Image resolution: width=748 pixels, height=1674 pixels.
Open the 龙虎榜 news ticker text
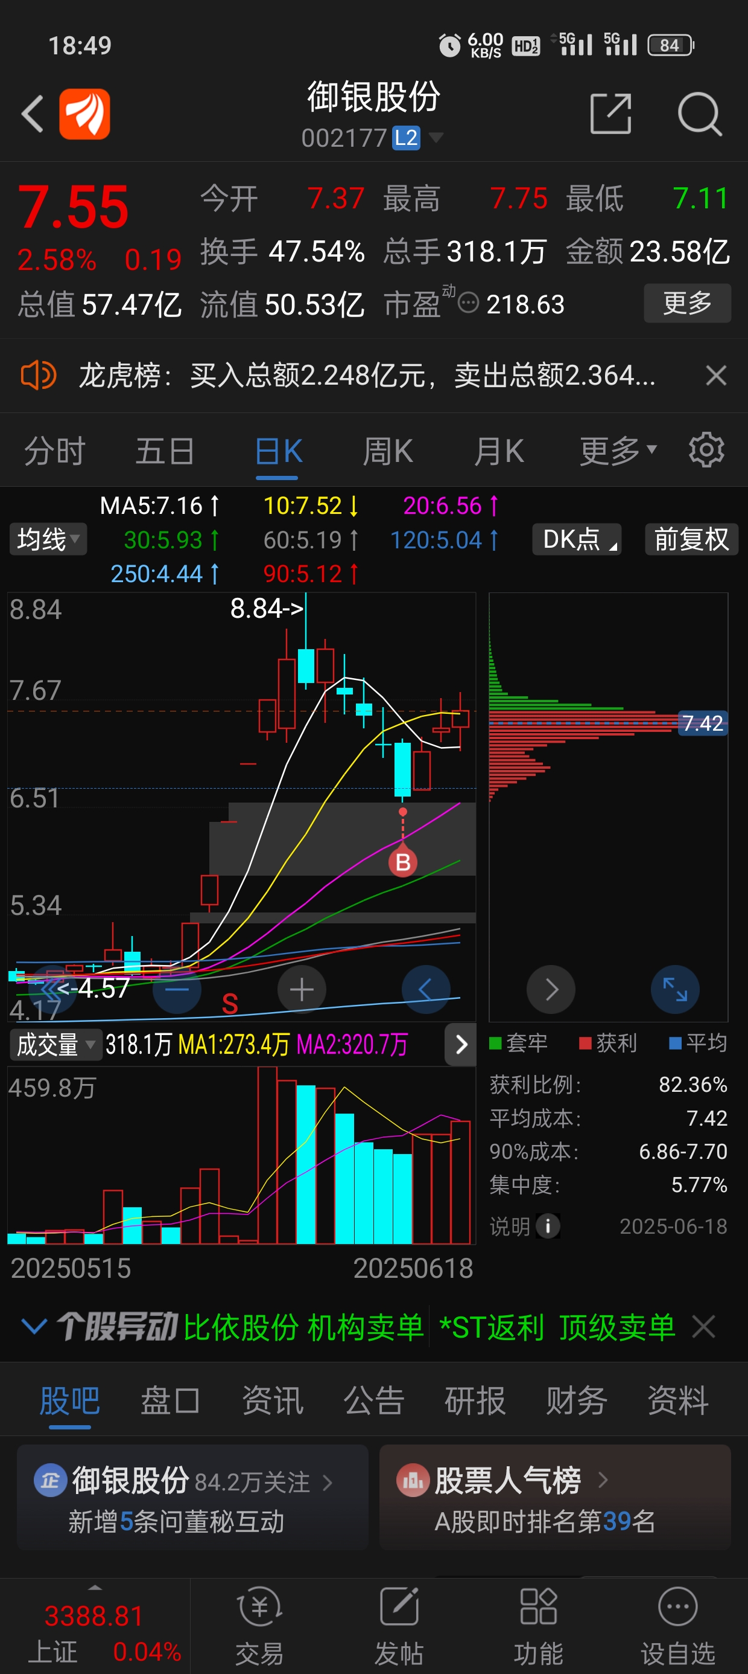[x=367, y=376]
